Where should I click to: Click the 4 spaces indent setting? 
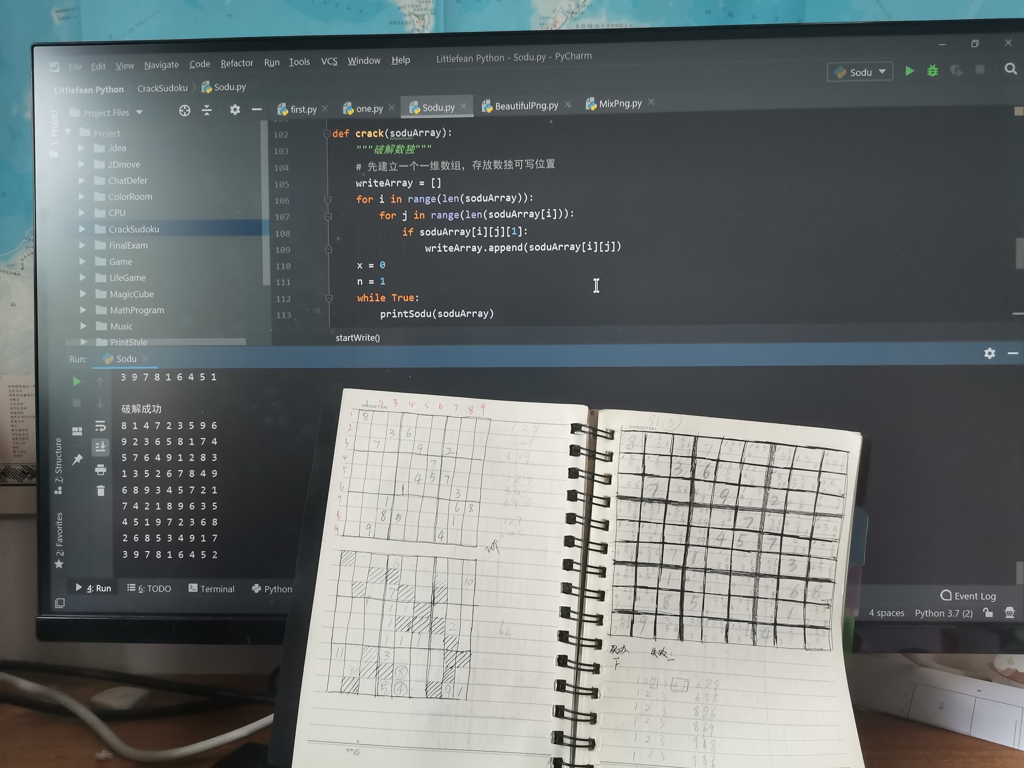point(886,613)
